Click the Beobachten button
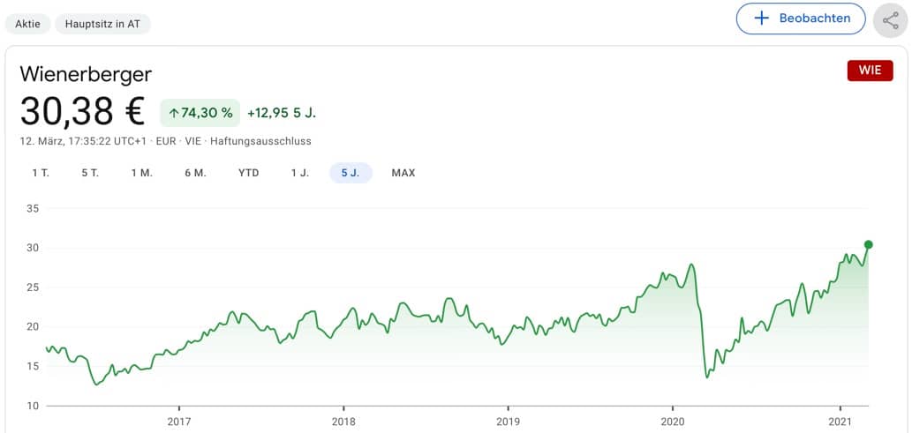912x433 pixels. pyautogui.click(x=801, y=19)
